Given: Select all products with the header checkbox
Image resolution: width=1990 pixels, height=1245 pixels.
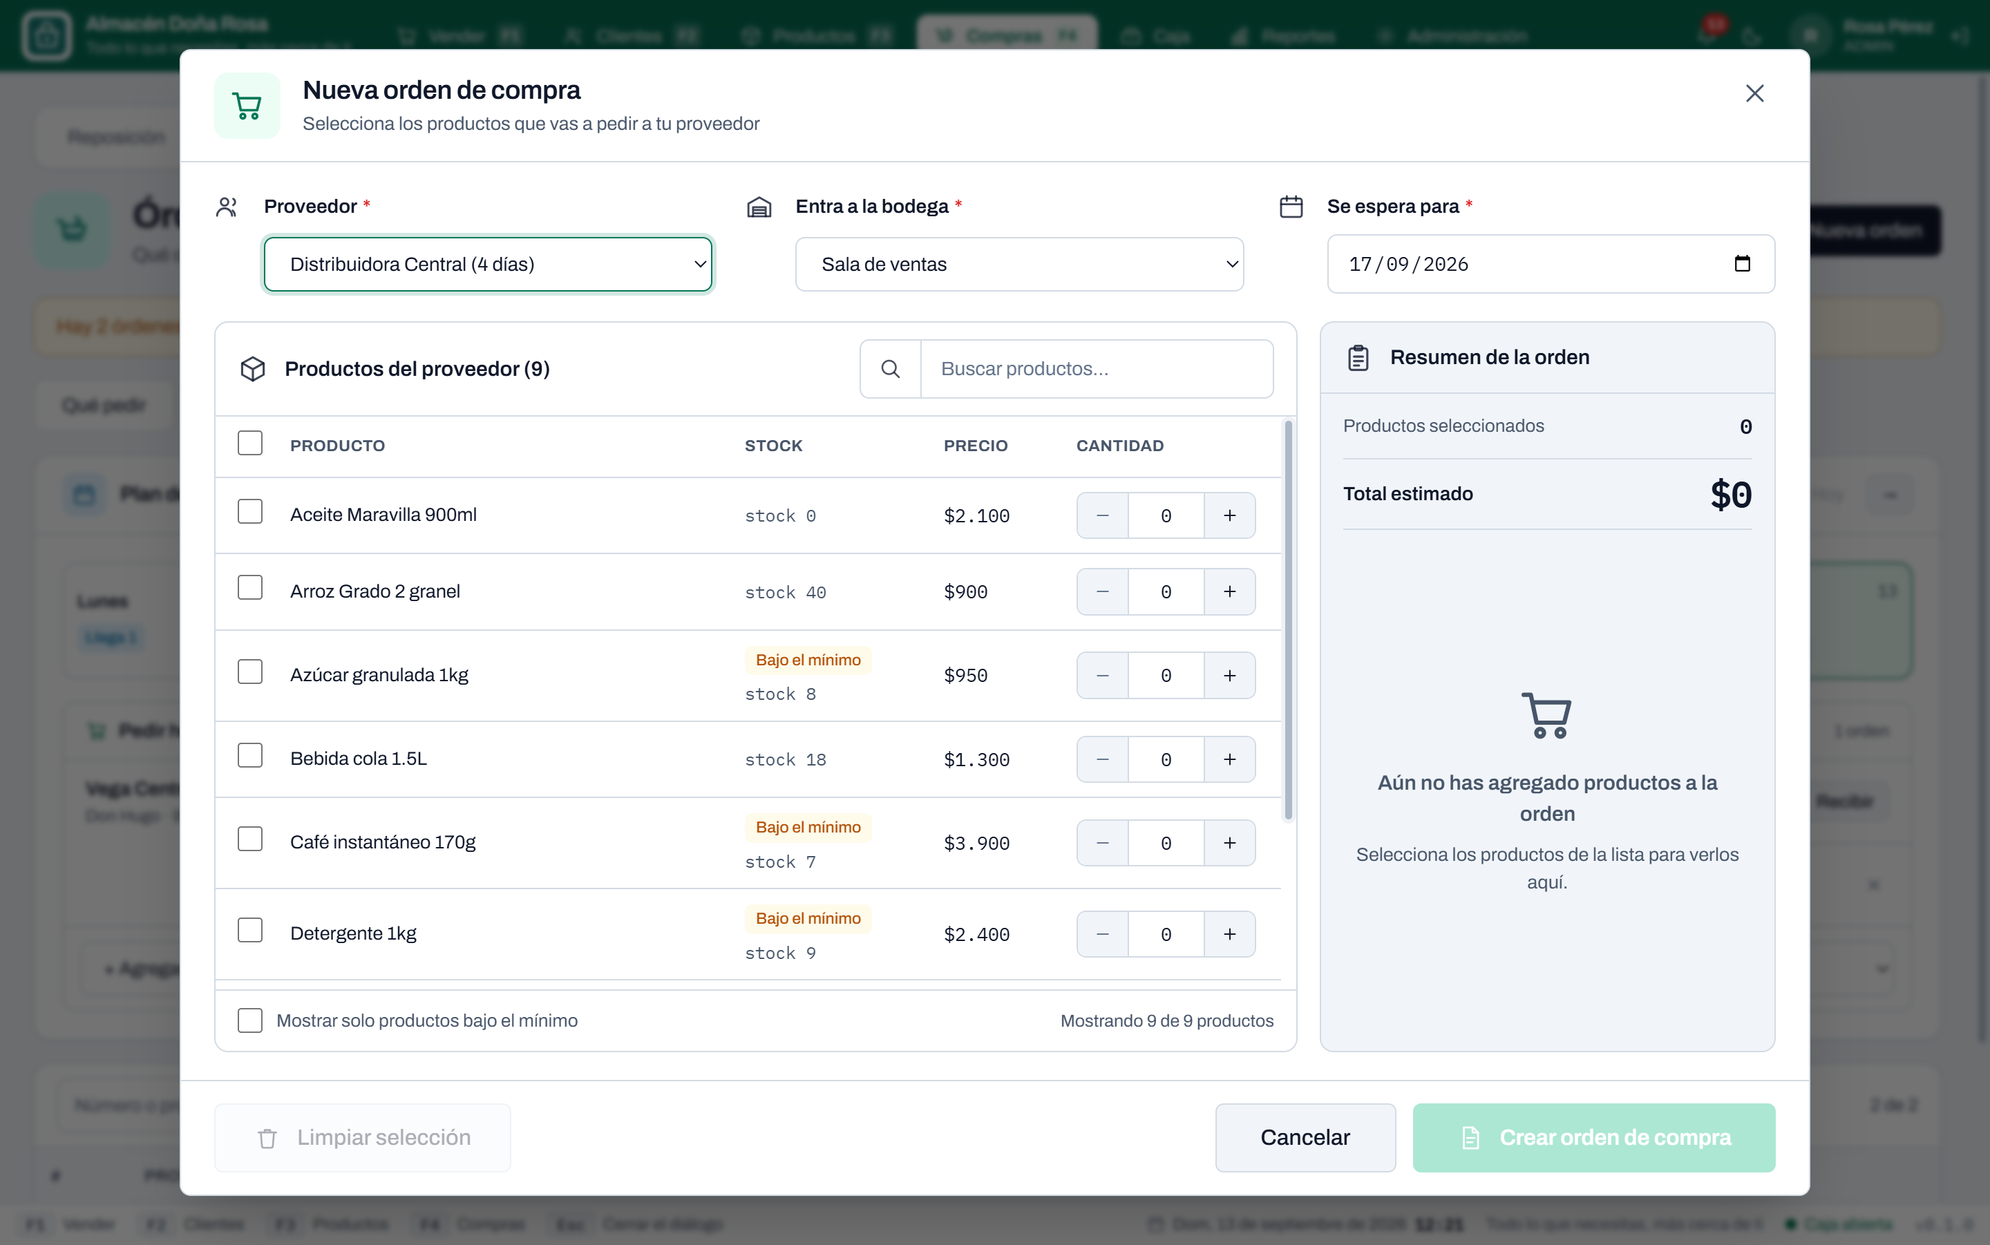Looking at the screenshot, I should pyautogui.click(x=250, y=444).
